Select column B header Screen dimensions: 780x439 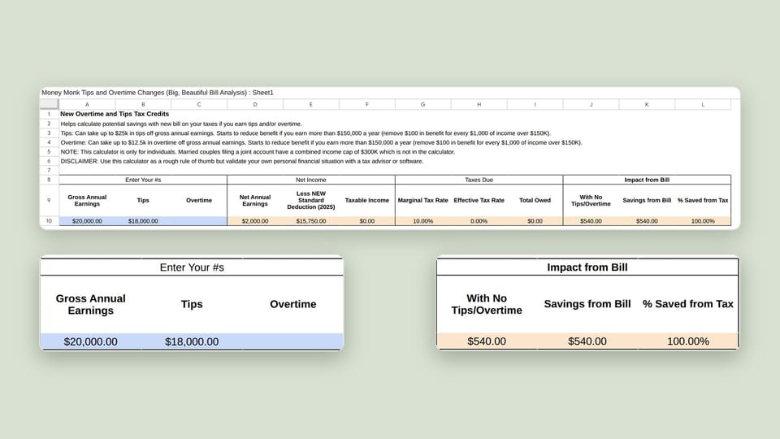point(143,105)
